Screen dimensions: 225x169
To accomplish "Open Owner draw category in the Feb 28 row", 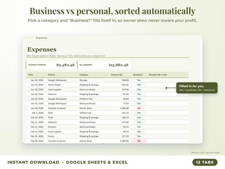I will pos(86,141).
